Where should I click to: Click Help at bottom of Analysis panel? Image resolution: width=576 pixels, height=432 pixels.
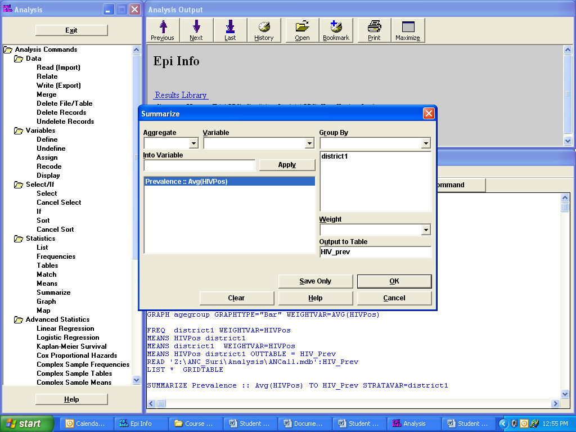71,399
